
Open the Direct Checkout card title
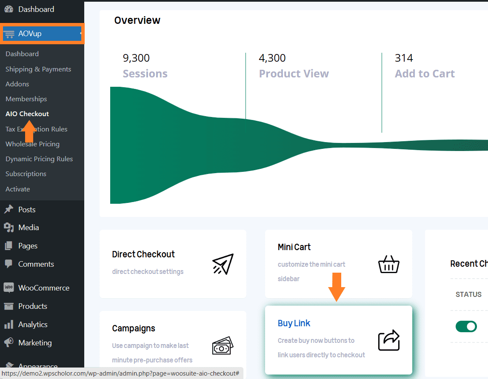tap(143, 254)
